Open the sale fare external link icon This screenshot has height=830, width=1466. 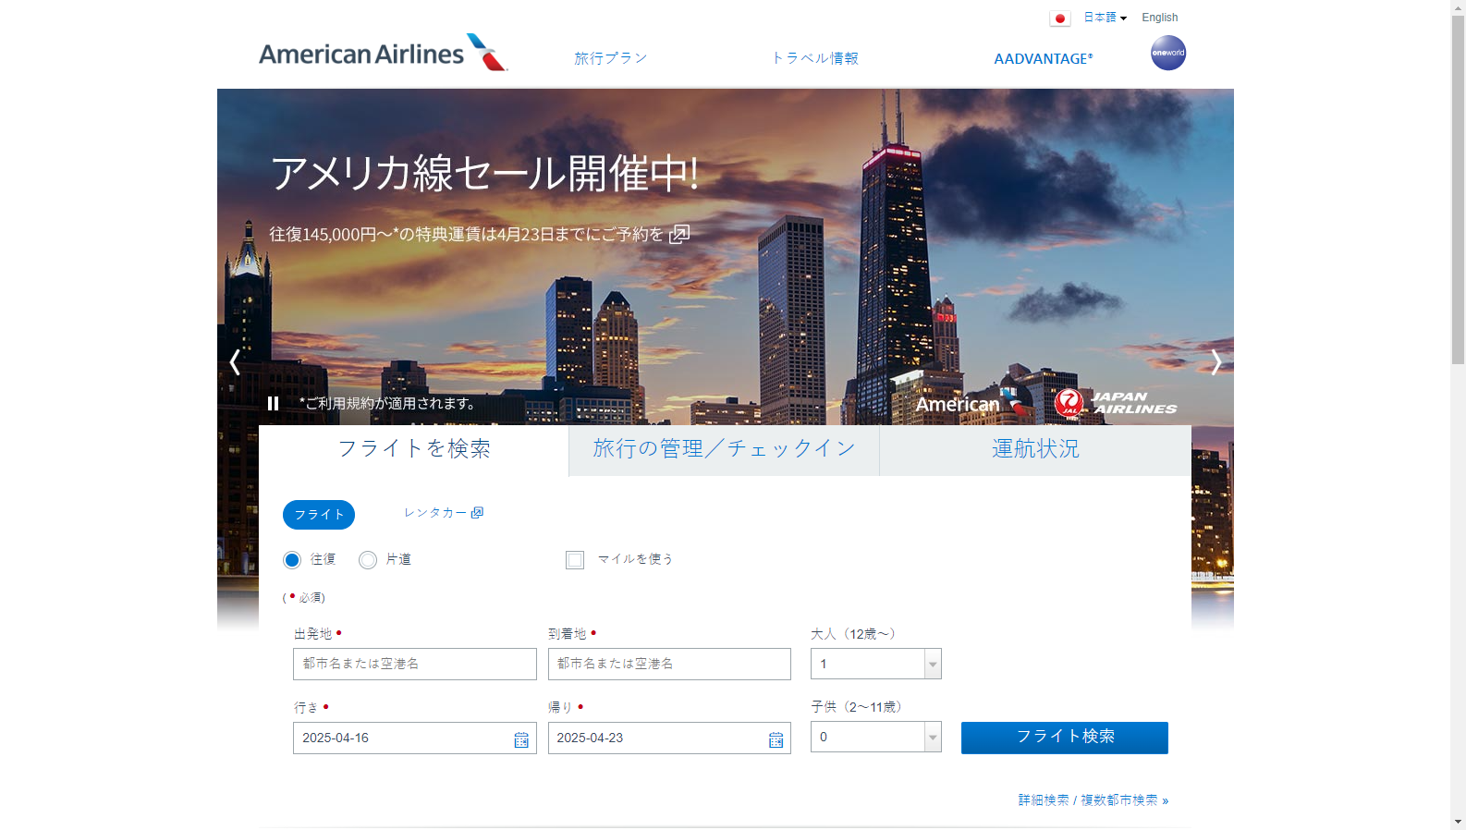tap(679, 234)
